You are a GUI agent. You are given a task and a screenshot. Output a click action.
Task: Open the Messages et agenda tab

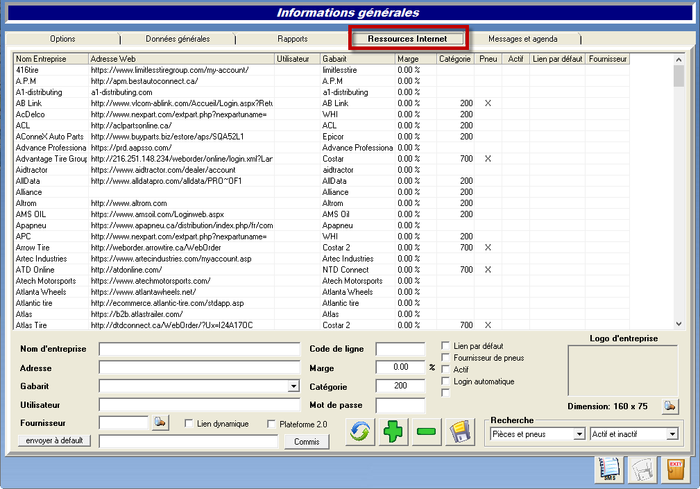(523, 39)
